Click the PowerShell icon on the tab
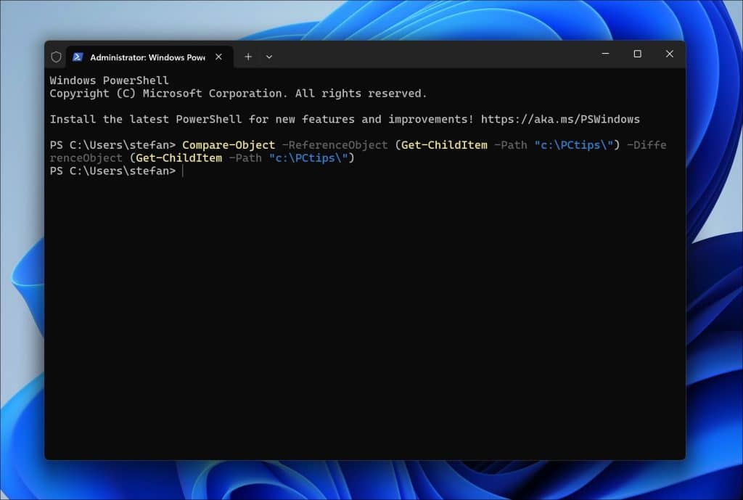The width and height of the screenshot is (743, 500). pyautogui.click(x=78, y=57)
